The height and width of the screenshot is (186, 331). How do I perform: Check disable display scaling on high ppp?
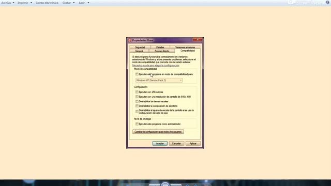pos(137,112)
